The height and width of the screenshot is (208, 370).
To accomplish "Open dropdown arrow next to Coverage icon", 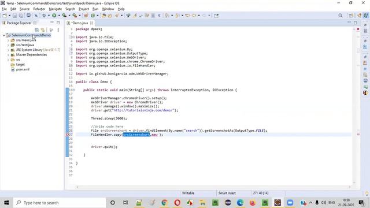I will pos(69,16).
